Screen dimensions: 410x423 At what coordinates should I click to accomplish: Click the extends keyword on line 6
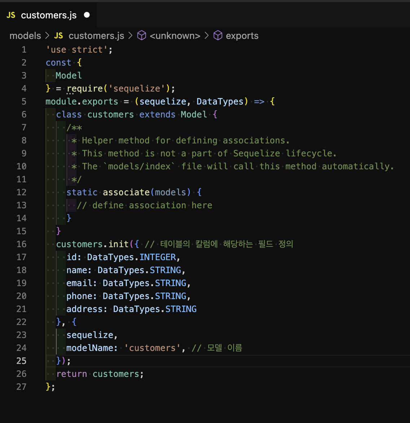pos(158,114)
